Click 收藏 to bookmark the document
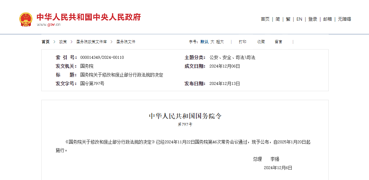This screenshot has height=180, width=369. (261, 42)
